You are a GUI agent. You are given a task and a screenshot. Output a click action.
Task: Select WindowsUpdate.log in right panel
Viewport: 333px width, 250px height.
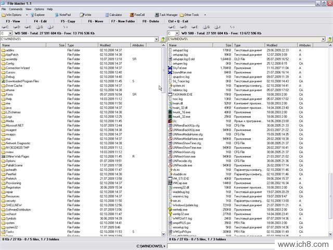pyautogui.click(x=185, y=205)
